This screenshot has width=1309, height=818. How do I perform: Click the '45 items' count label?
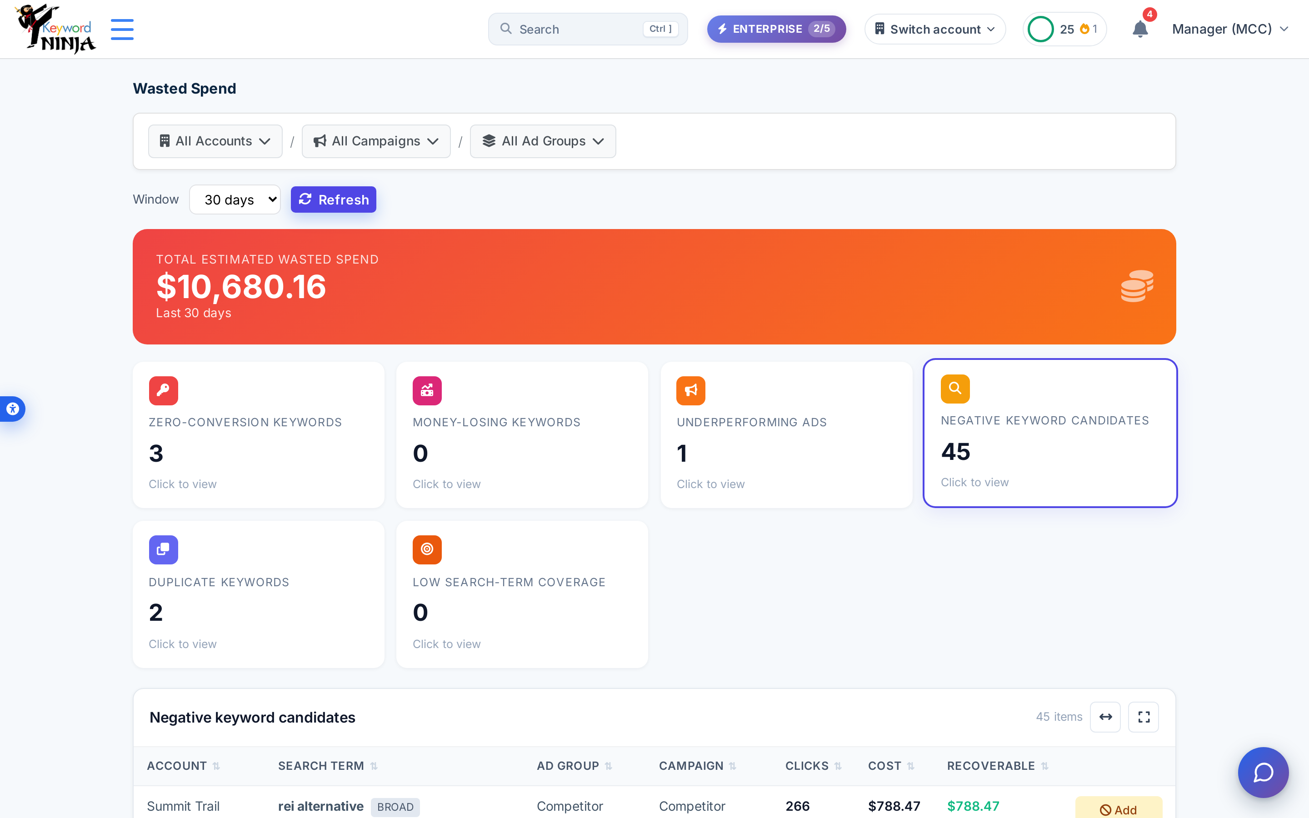click(1059, 717)
